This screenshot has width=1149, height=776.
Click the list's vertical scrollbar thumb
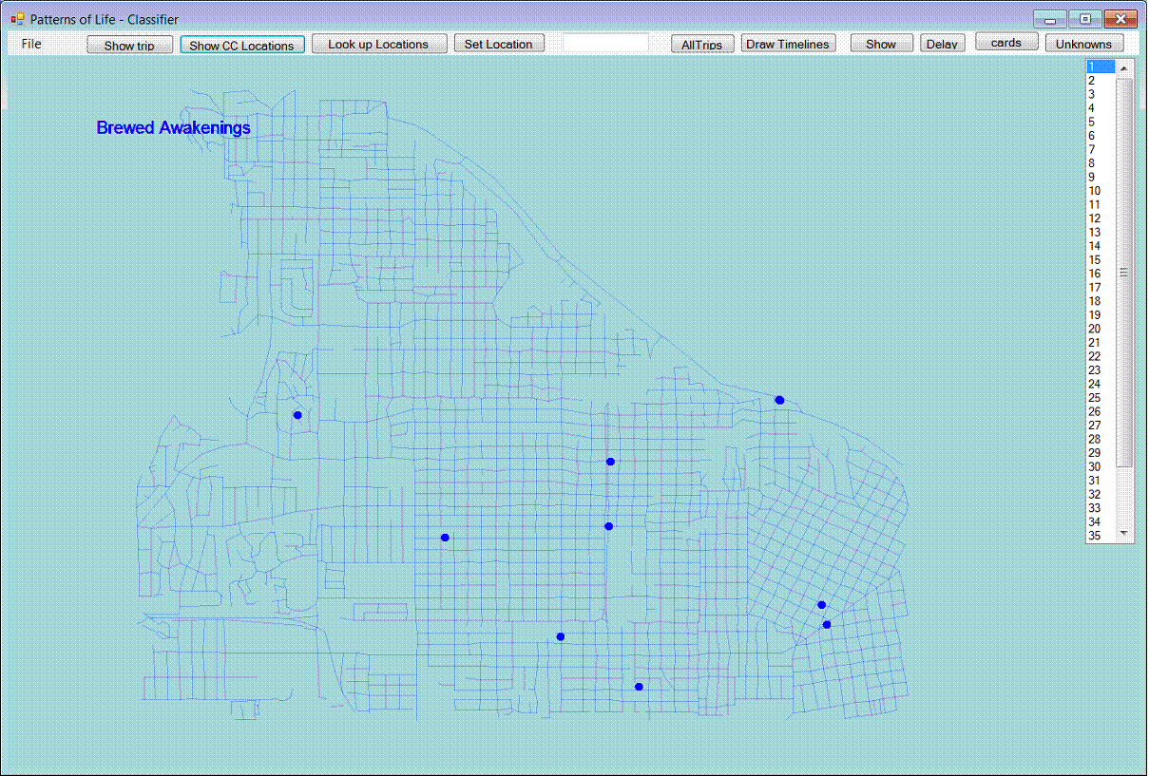coord(1124,272)
